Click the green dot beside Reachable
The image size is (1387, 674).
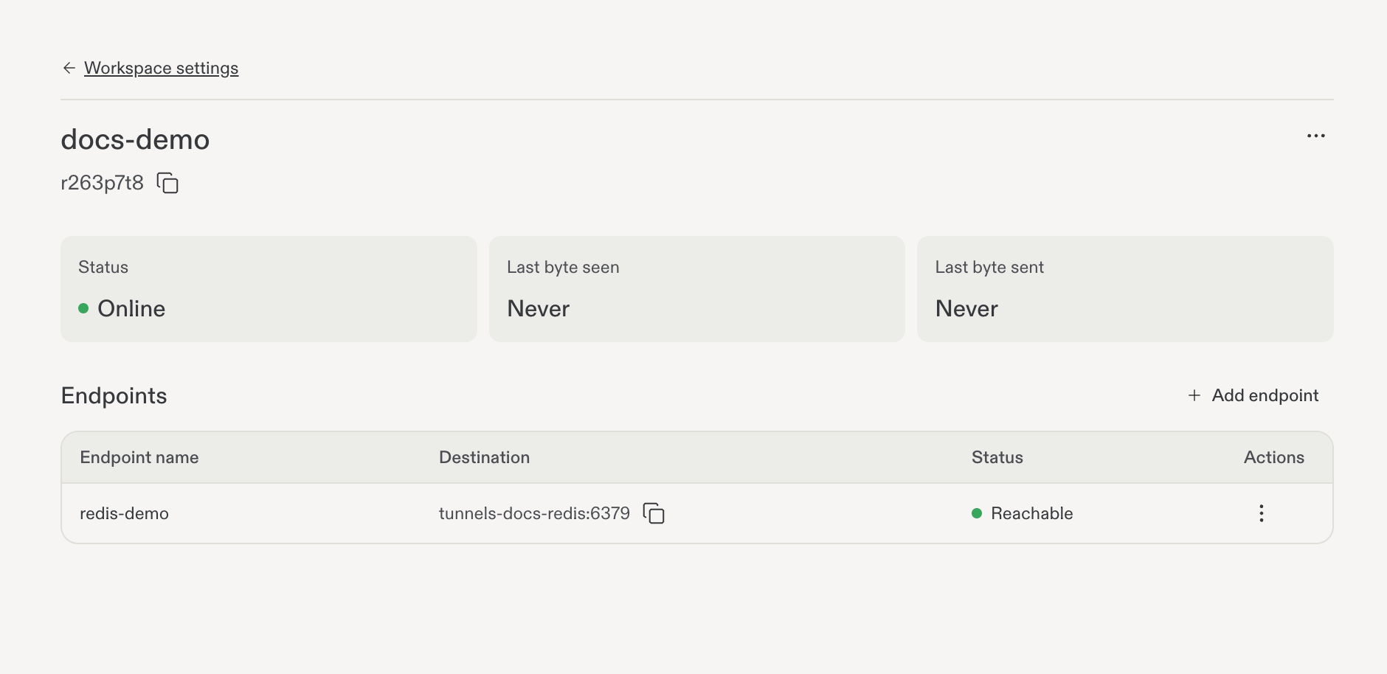(977, 513)
